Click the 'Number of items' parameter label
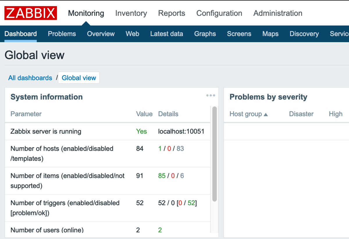Screen dimensions: 349x239 click(x=67, y=181)
